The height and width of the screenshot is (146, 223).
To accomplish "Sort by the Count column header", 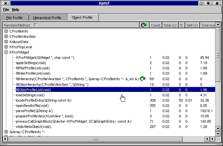I will [x=155, y=25].
